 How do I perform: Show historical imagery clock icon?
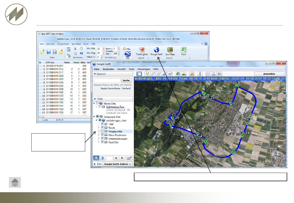(178, 74)
